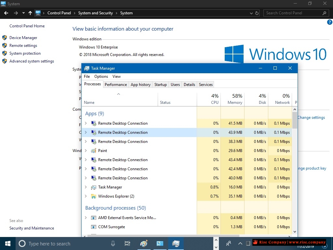Expand the Paint process row
Screen dimensions: 333x250
(x=86, y=151)
